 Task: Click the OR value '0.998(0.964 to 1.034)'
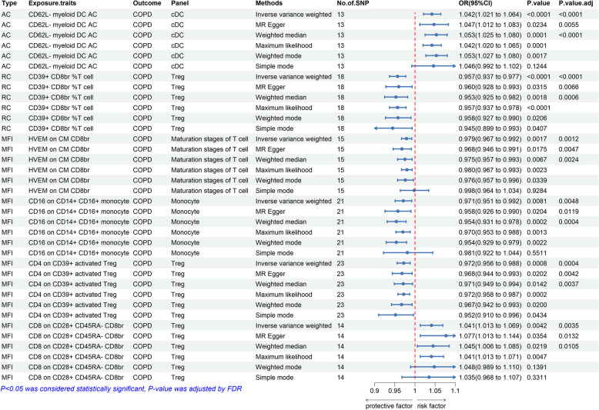[490, 191]
